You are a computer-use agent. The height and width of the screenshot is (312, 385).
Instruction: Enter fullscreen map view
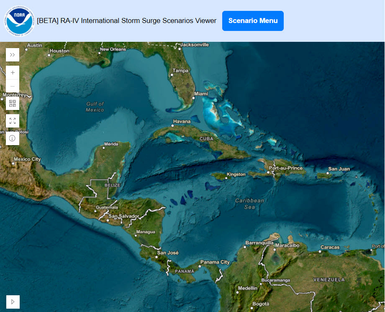(13, 120)
